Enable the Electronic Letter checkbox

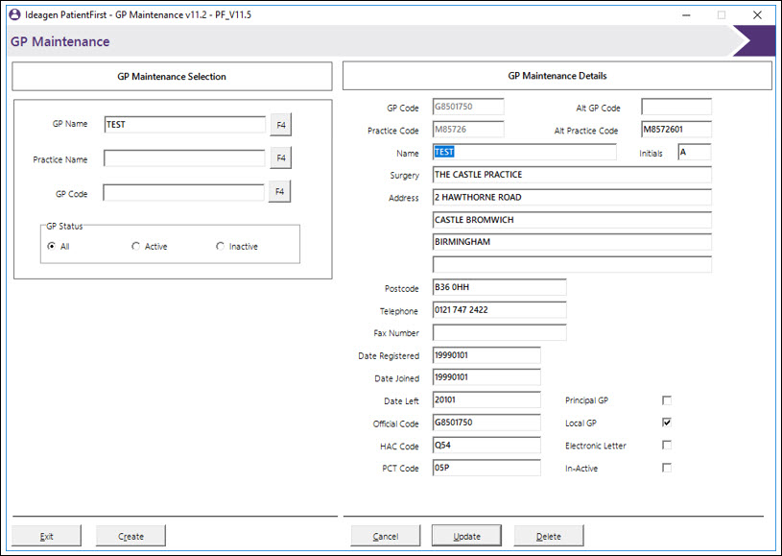[666, 445]
